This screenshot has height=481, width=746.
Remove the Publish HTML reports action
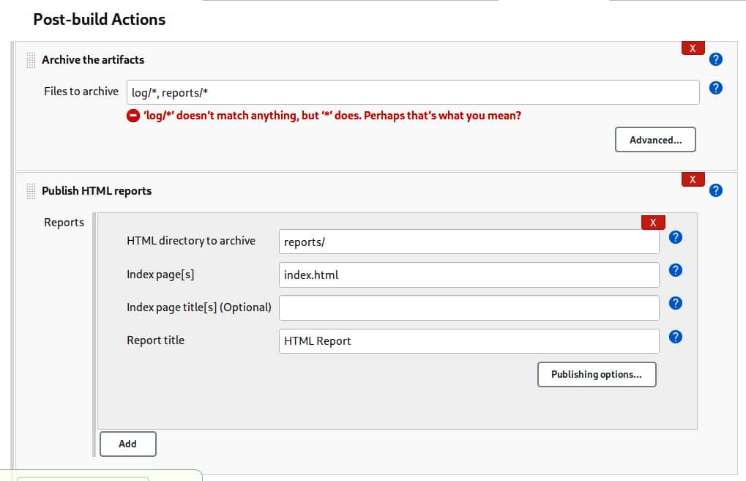coord(693,179)
